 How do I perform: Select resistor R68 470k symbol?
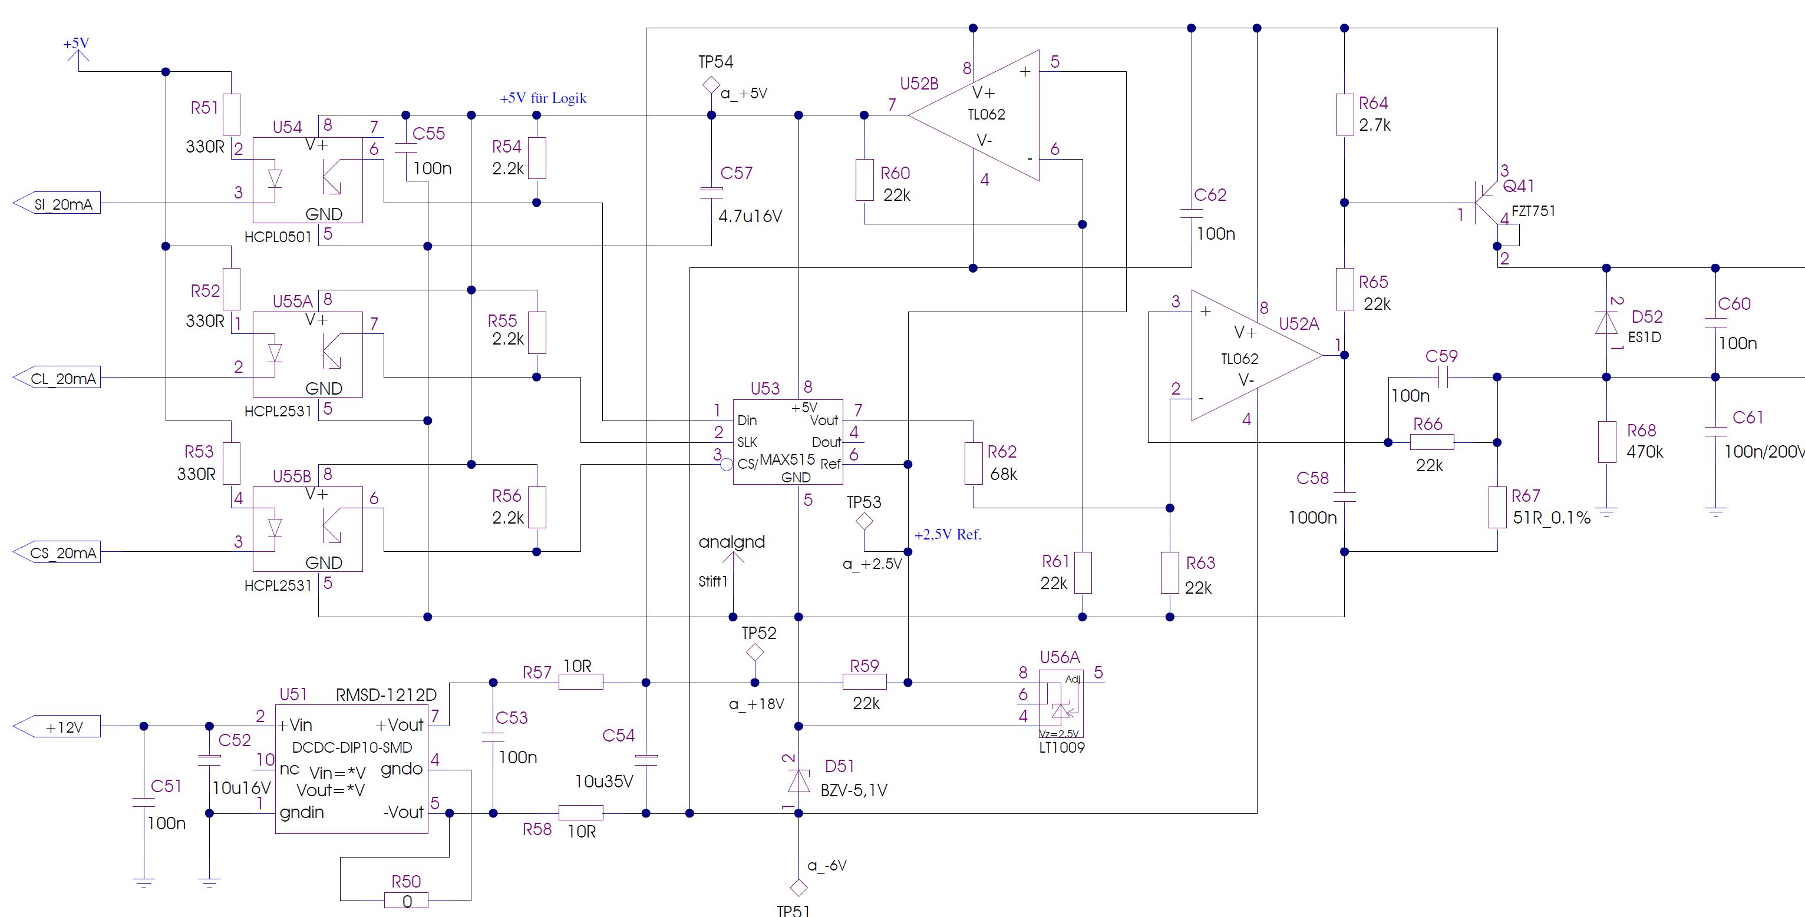click(x=1606, y=442)
